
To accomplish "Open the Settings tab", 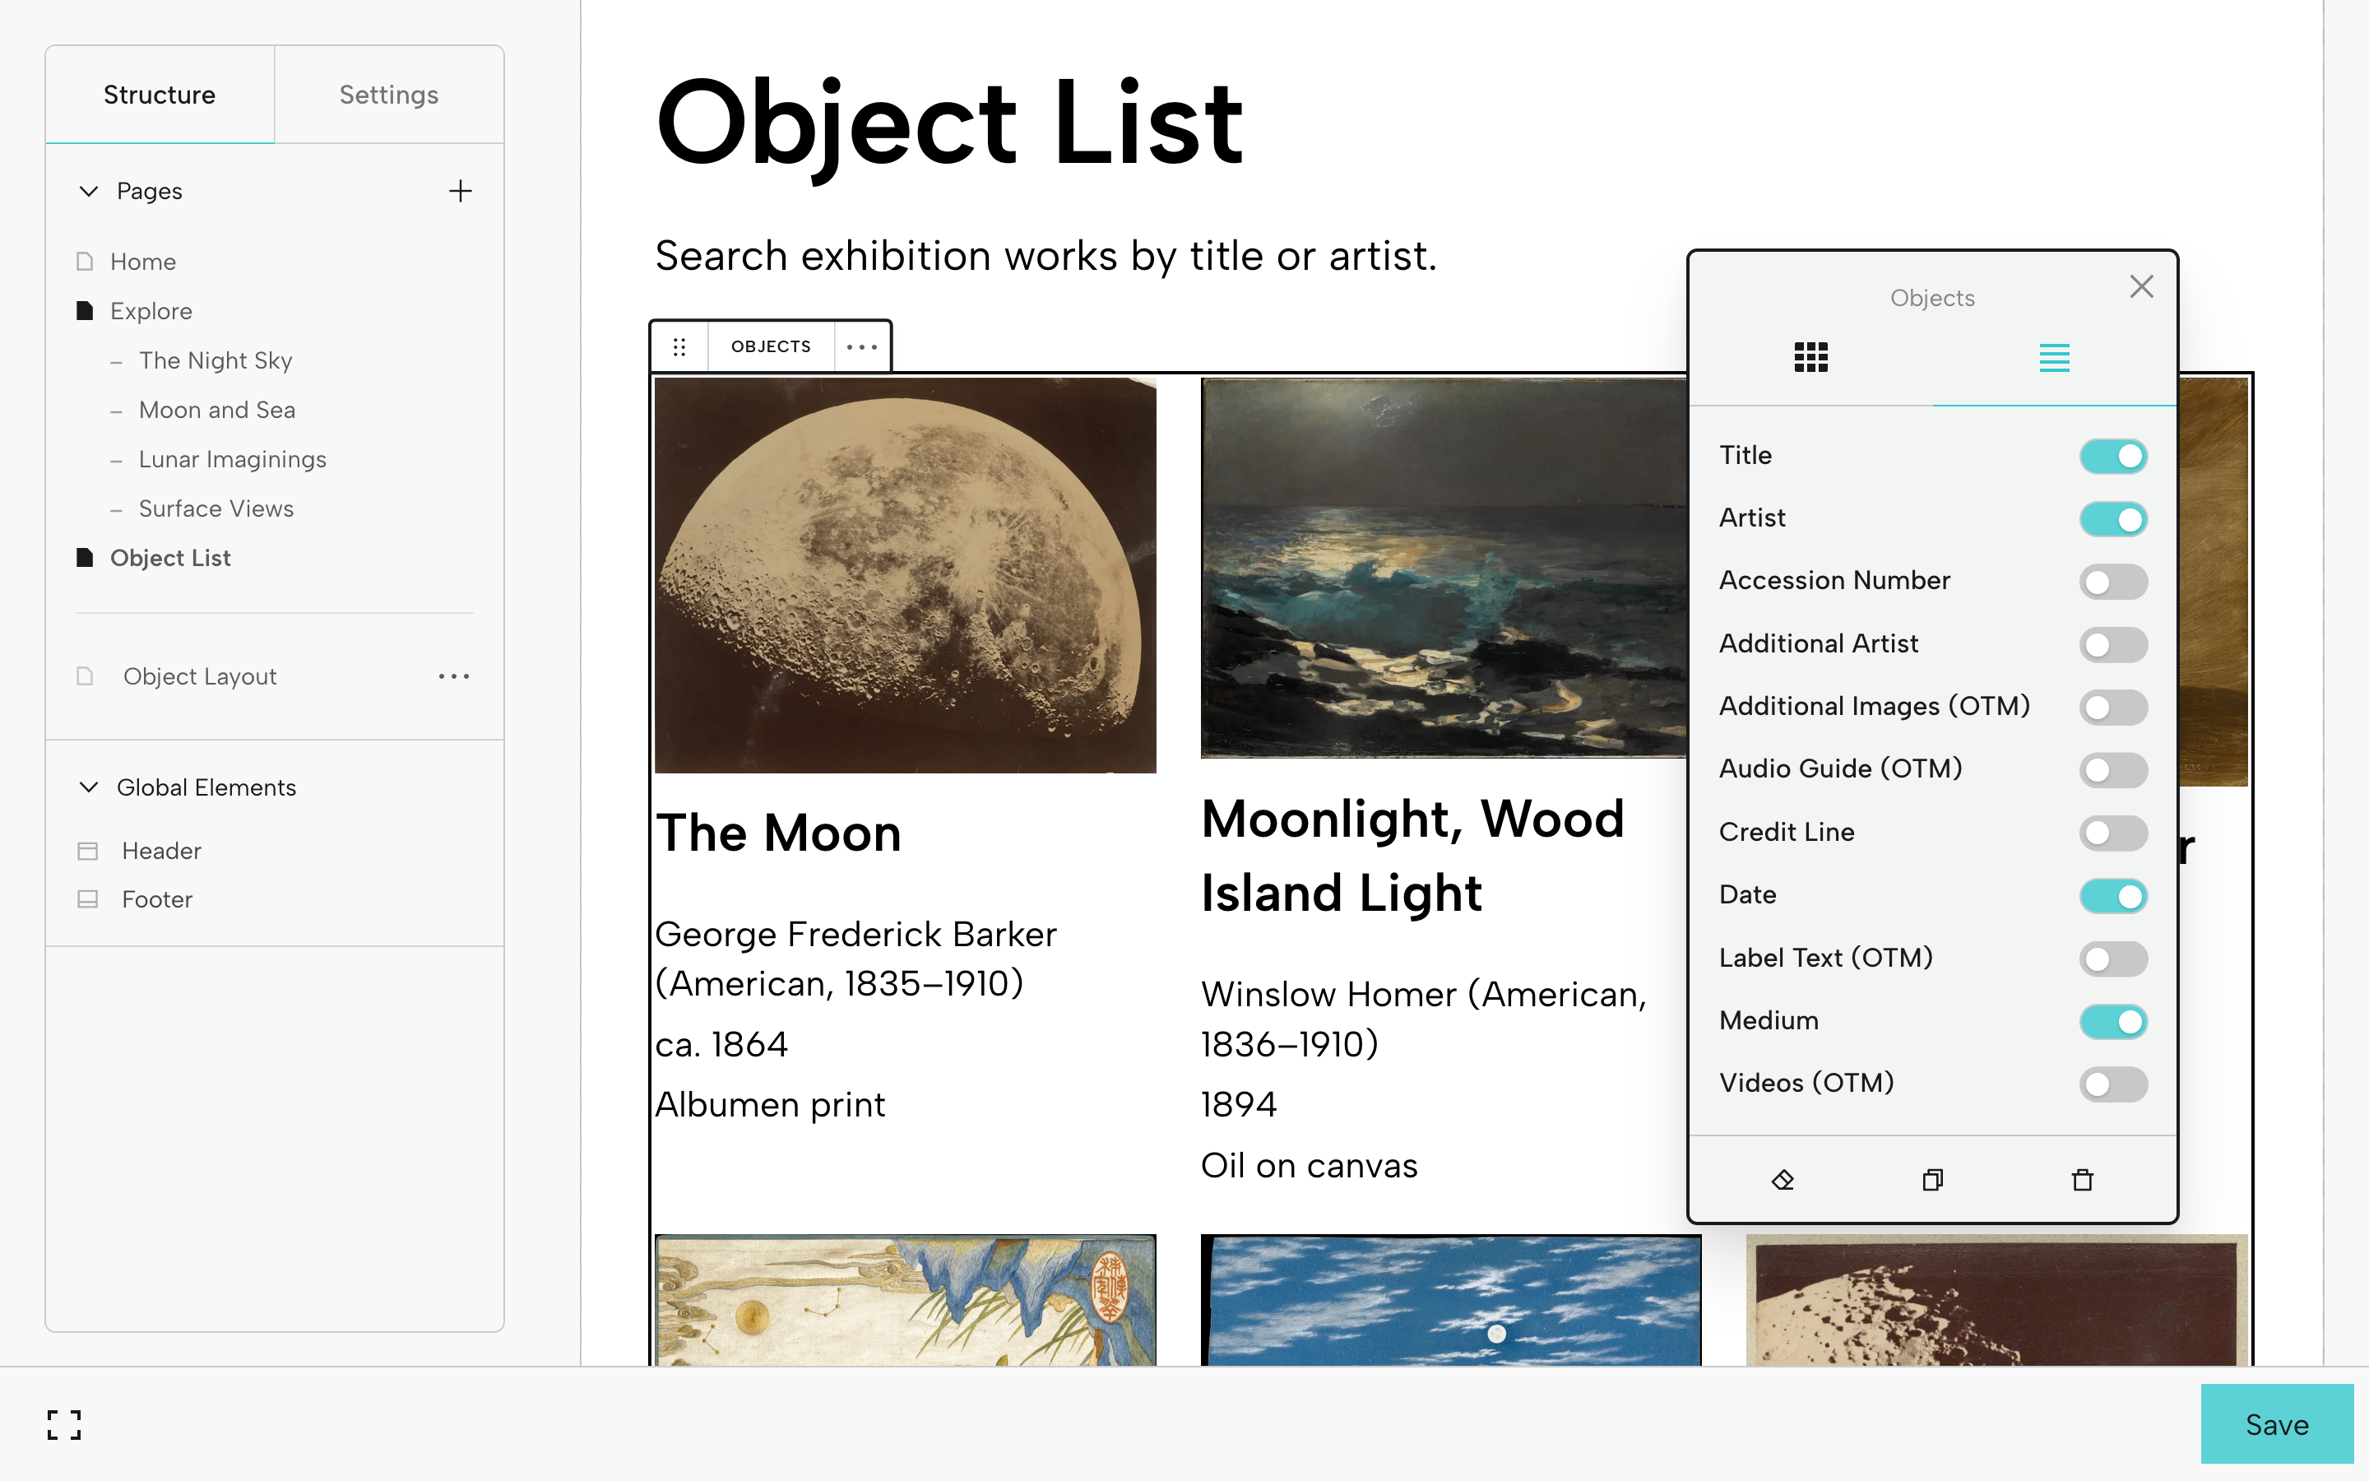I will [388, 95].
